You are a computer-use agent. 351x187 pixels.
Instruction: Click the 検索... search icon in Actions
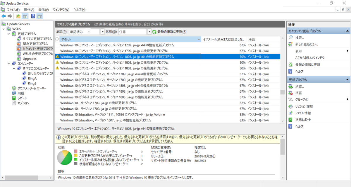click(290, 38)
